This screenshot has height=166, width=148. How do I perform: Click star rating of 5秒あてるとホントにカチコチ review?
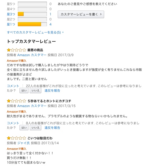16,101
